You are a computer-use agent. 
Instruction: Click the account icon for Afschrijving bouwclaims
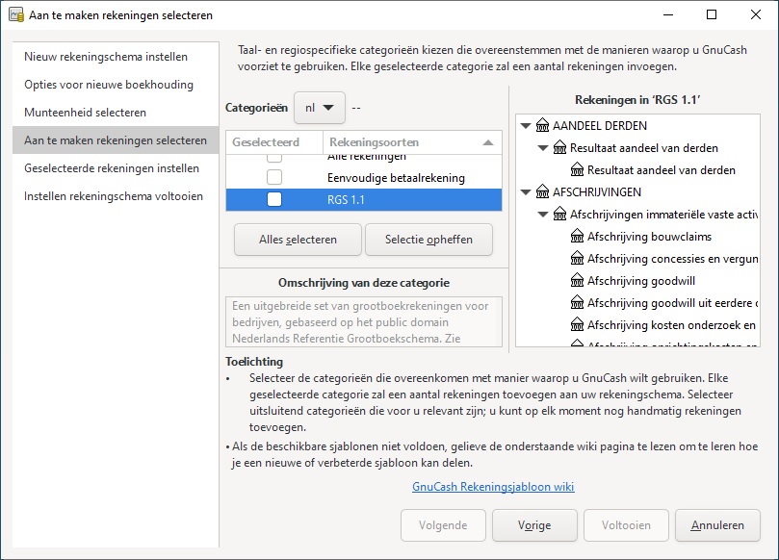(x=577, y=237)
